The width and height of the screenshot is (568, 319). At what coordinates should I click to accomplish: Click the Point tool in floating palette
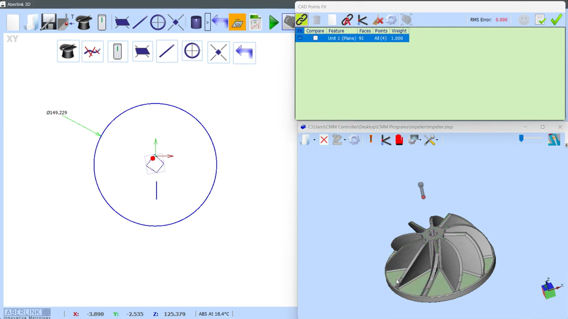pyautogui.click(x=218, y=52)
